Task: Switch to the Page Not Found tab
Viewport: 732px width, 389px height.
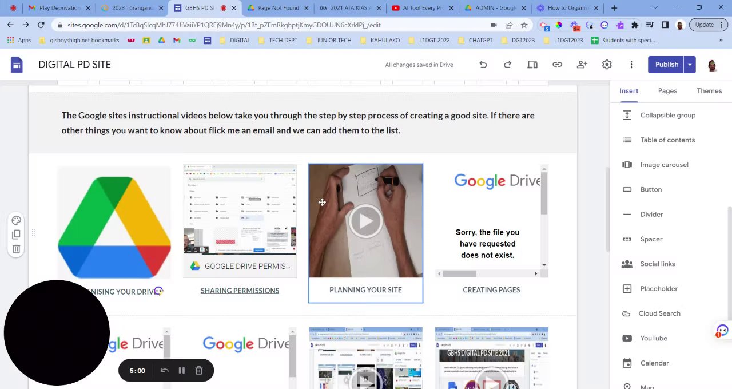Action: (x=277, y=8)
